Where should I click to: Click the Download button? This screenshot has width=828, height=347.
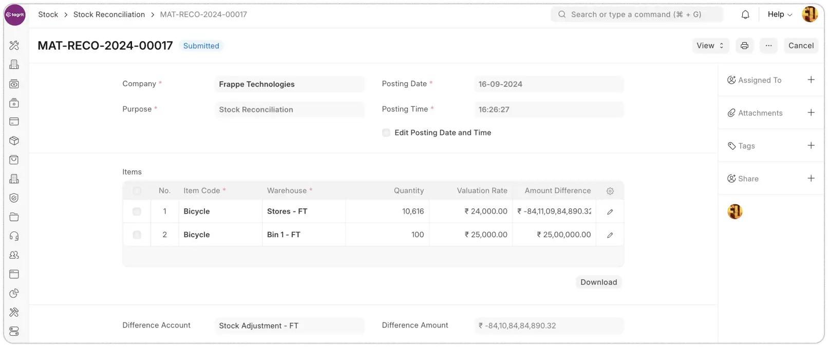click(598, 282)
